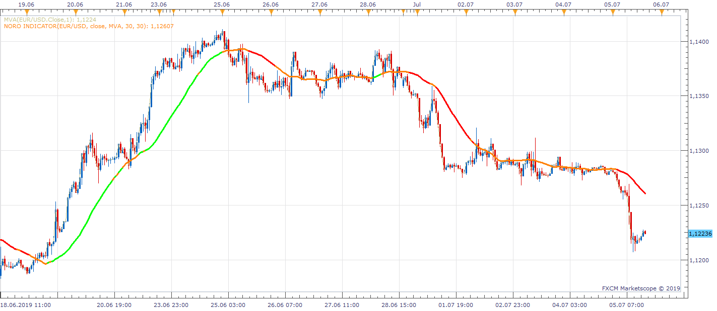Select the orange triangle marker under 28.06
Viewport: 717px width, 311px height.
point(368,11)
